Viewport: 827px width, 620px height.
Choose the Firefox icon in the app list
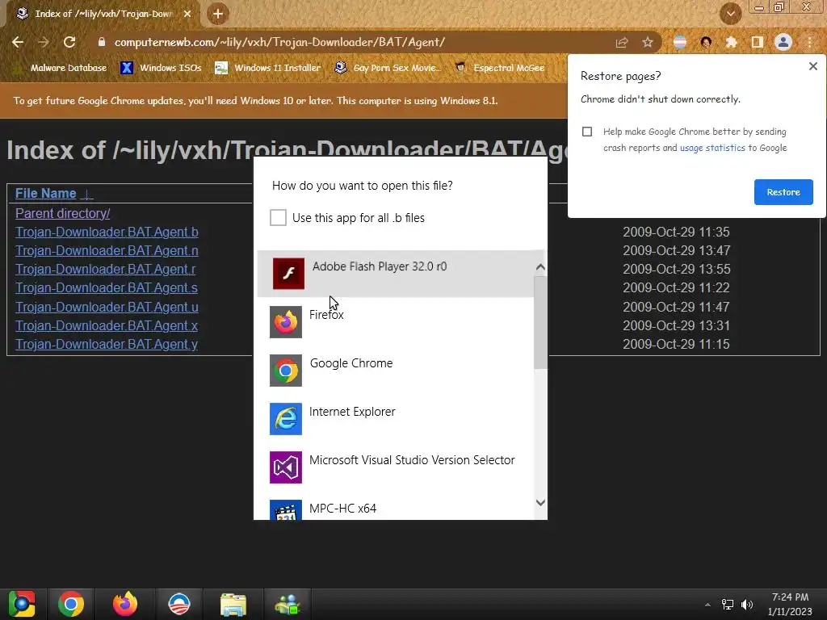pos(286,322)
